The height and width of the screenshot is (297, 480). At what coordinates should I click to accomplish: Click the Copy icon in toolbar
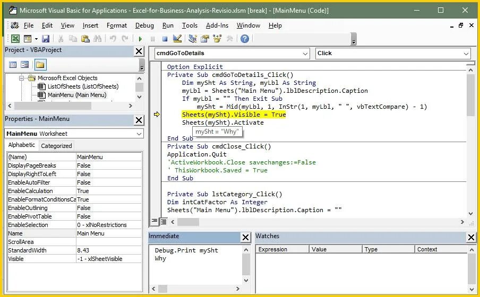point(73,39)
